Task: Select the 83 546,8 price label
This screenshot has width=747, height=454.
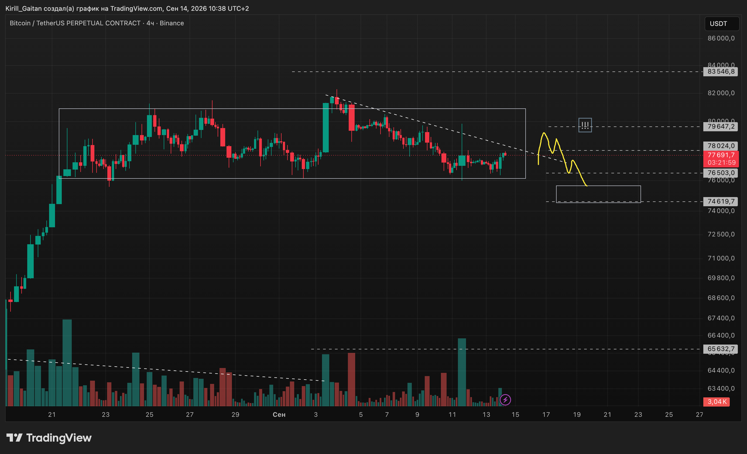Action: pyautogui.click(x=720, y=71)
